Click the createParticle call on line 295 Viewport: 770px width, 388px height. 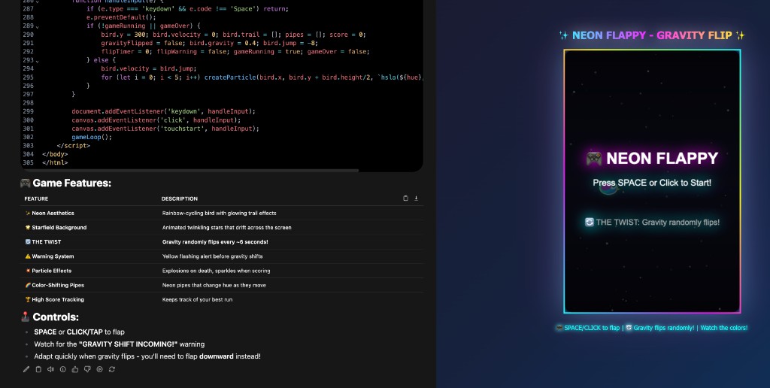pyautogui.click(x=314, y=77)
